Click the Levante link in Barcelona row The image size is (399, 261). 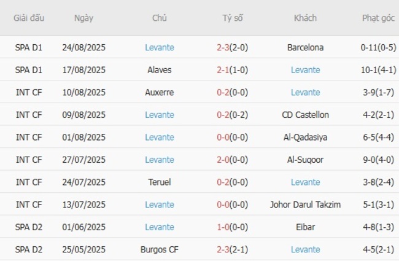tap(160, 47)
